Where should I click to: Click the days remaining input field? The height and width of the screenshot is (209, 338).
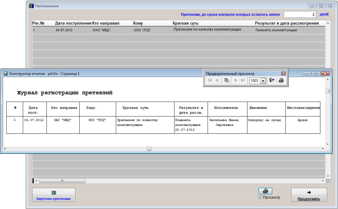[x=300, y=14]
